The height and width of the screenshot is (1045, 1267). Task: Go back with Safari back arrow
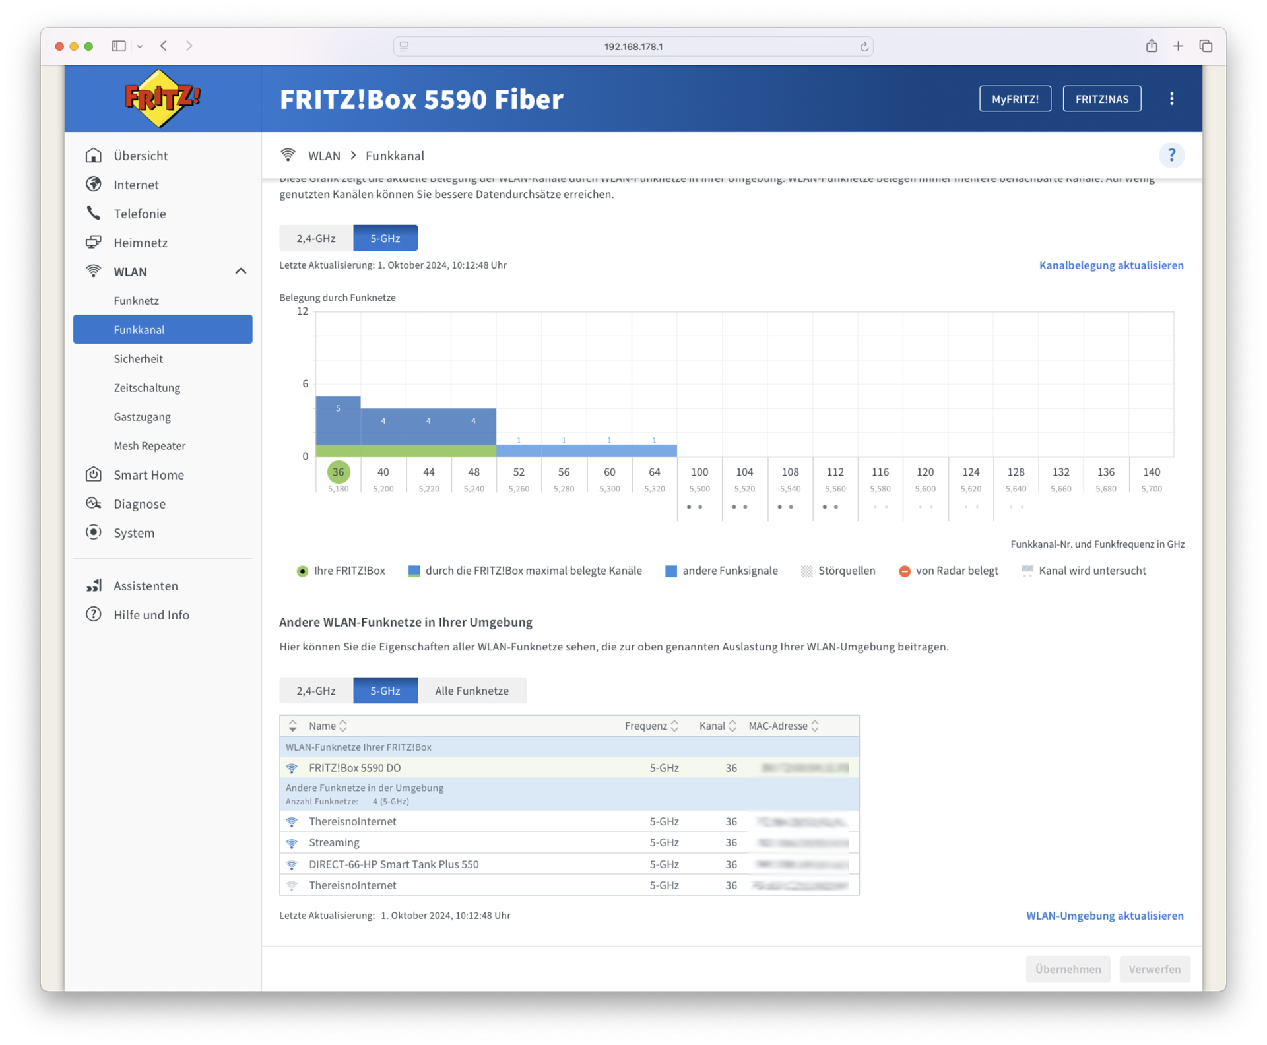164,46
